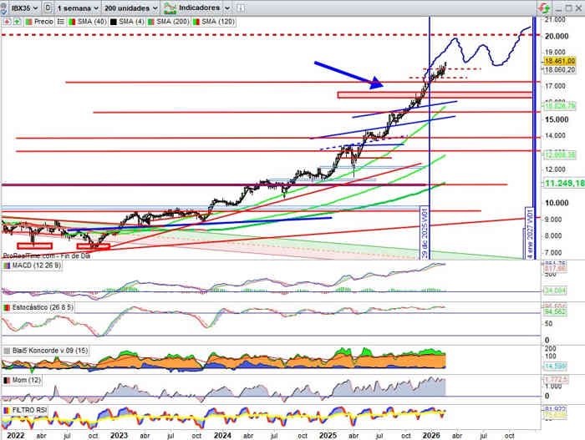The image size is (585, 440).
Task: Click the Mom (12) indicator icon
Action: pos(8,380)
